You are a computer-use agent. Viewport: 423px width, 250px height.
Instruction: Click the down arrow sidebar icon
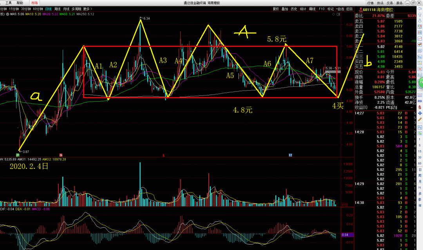tap(420, 21)
